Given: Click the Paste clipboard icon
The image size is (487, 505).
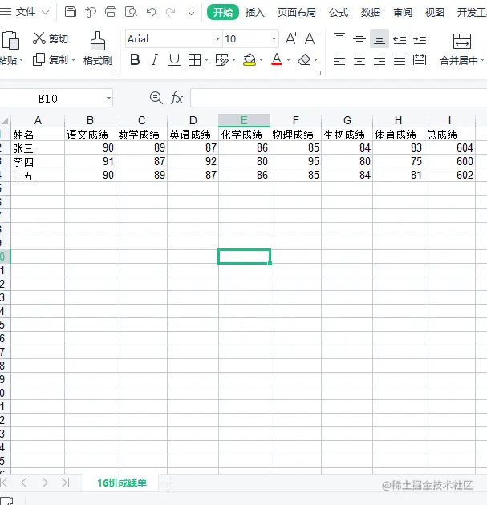Looking at the screenshot, I should tap(10, 40).
